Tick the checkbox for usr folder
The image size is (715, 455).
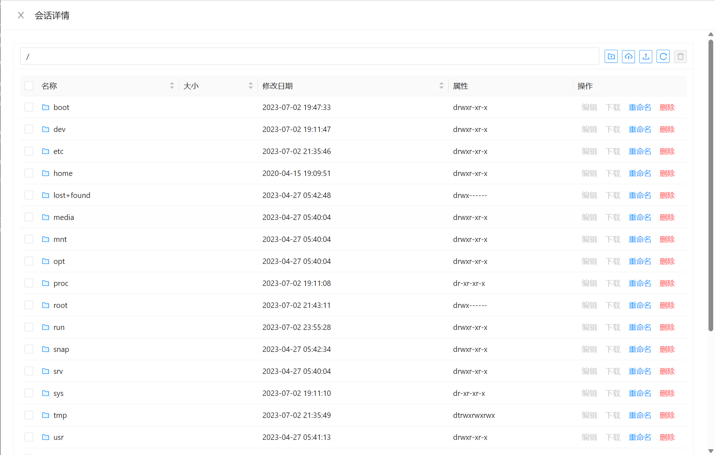[29, 437]
